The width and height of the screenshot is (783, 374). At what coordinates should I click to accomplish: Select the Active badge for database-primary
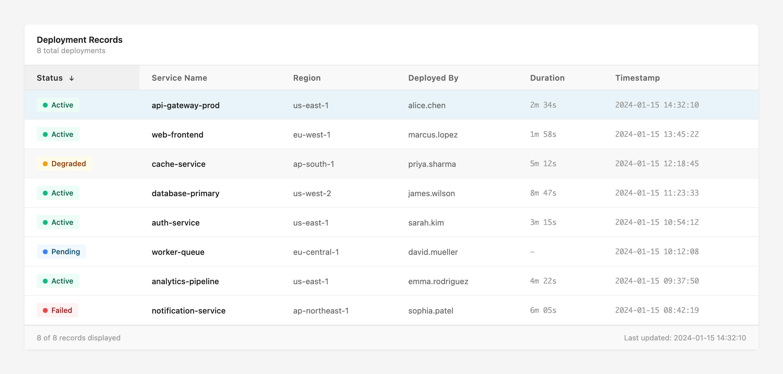point(58,193)
